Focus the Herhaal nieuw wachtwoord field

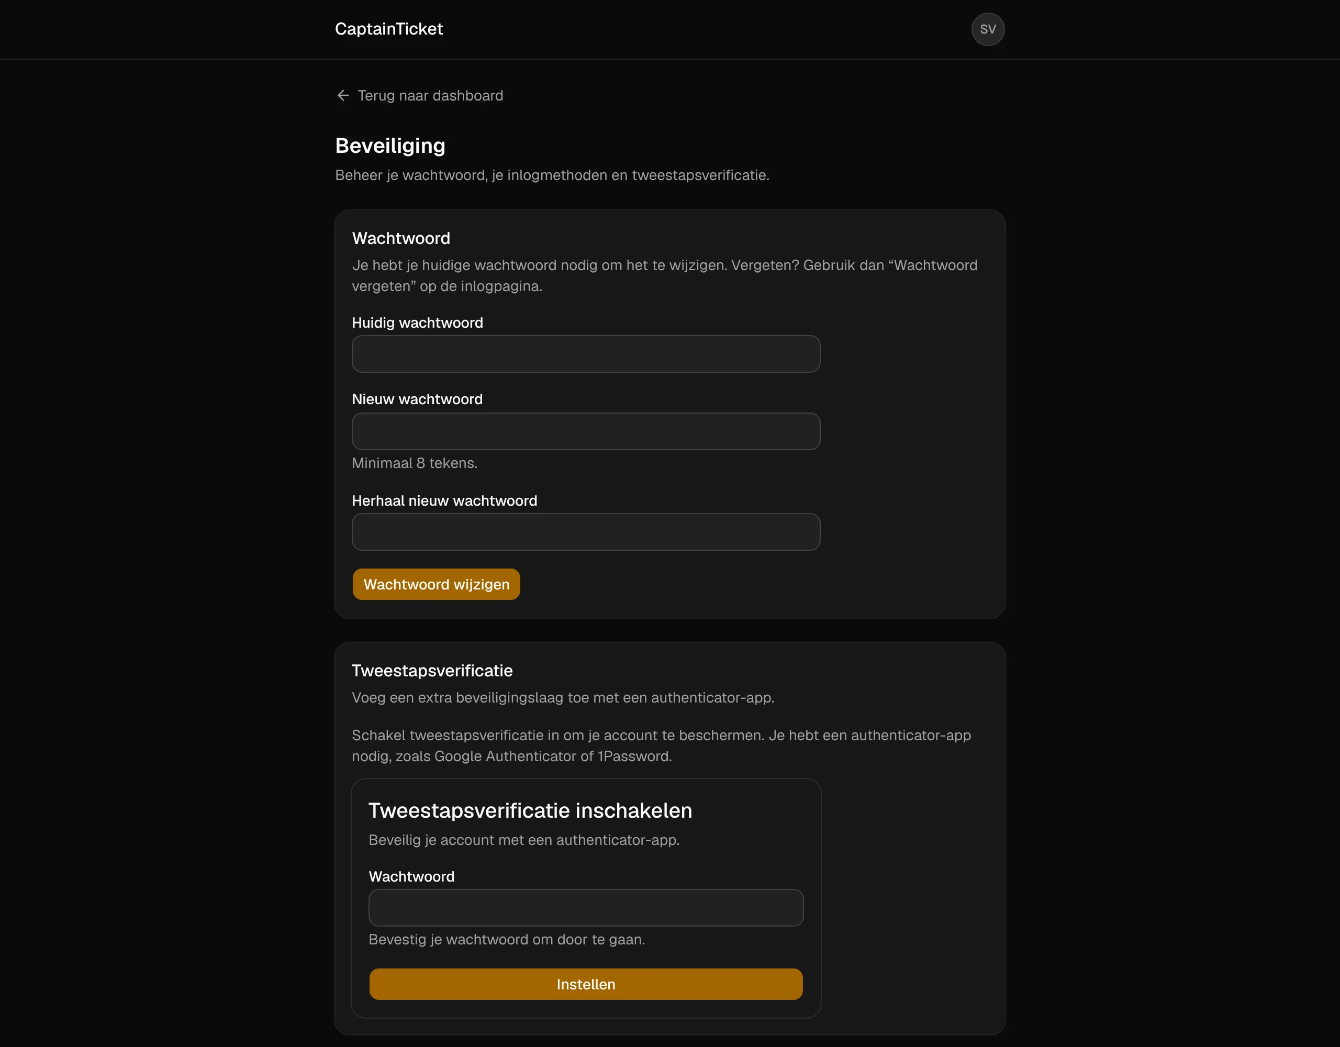pos(585,531)
